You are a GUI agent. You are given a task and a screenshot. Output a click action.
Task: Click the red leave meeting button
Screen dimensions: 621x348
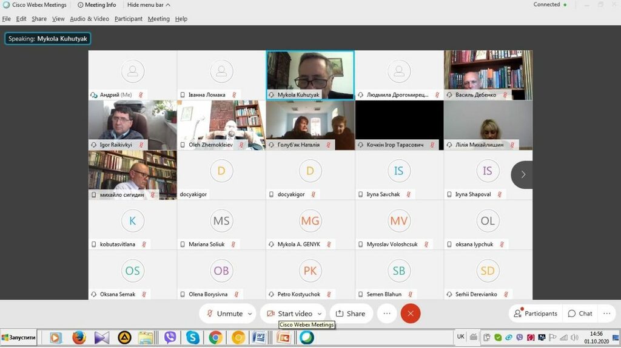tap(411, 314)
